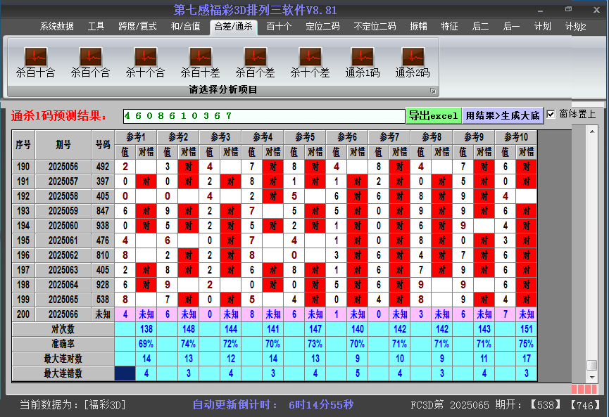Switch to the 定位二码 tab
The height and width of the screenshot is (417, 609).
click(322, 27)
